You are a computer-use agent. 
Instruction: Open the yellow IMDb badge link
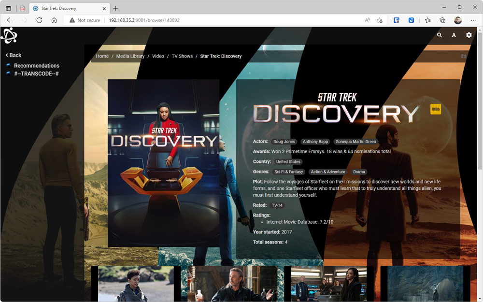pyautogui.click(x=435, y=110)
